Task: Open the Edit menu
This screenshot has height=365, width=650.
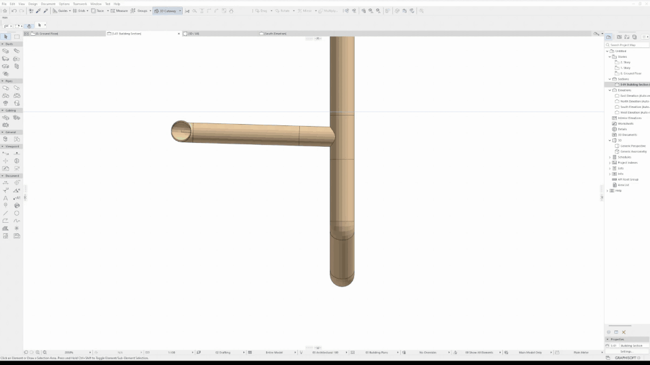Action: click(x=12, y=4)
